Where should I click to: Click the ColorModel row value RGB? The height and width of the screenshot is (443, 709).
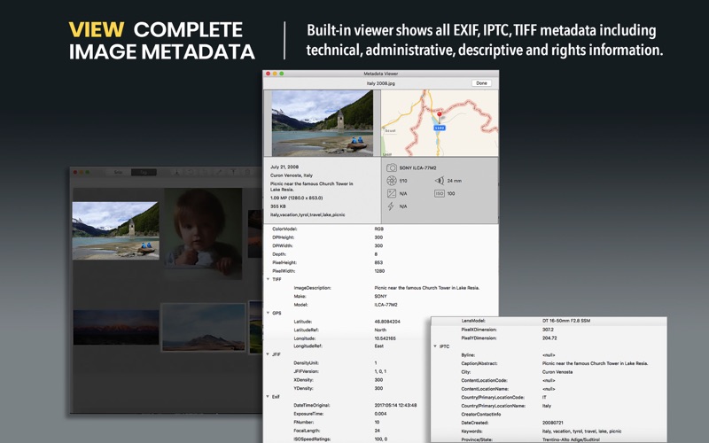point(379,229)
